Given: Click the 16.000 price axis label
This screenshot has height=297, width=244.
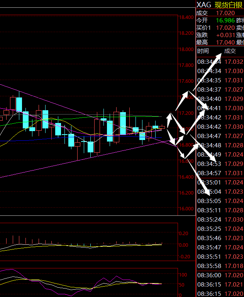Looking at the screenshot, I should 186,209.
